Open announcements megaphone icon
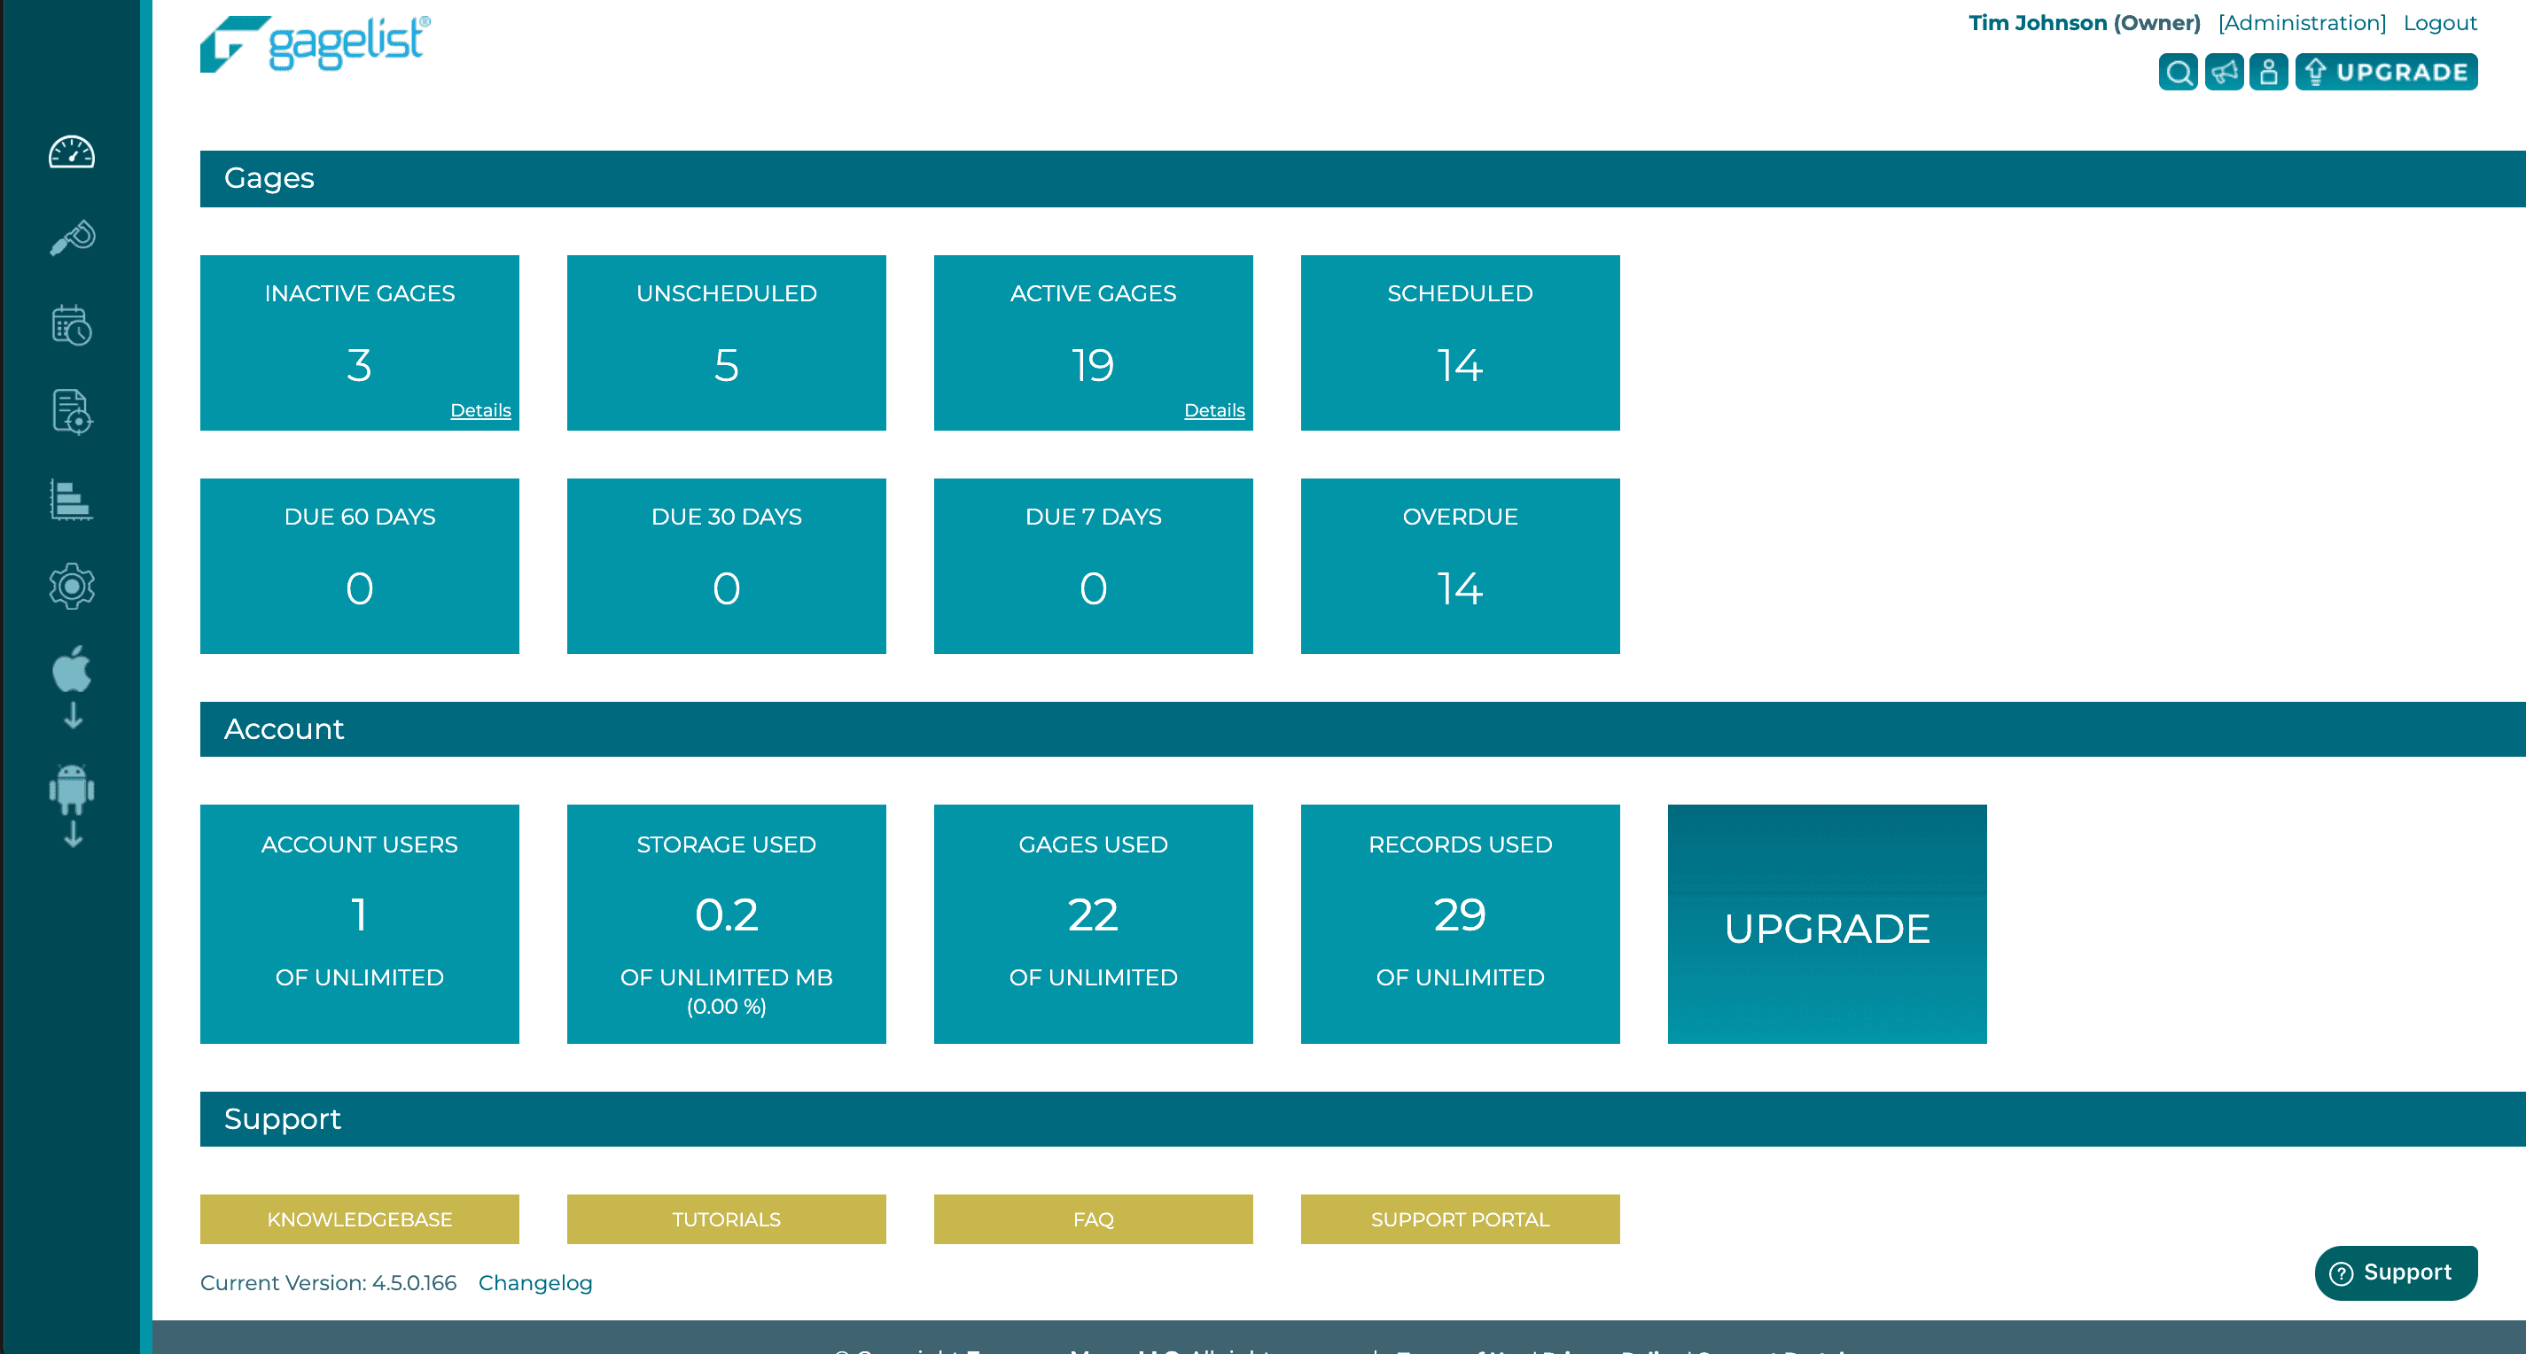This screenshot has height=1354, width=2526. coord(2224,73)
